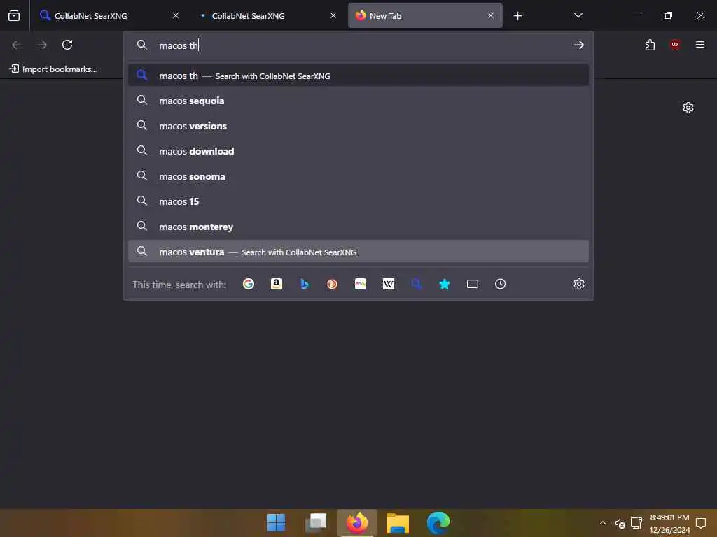Search this time with Amazon

[x=276, y=284]
